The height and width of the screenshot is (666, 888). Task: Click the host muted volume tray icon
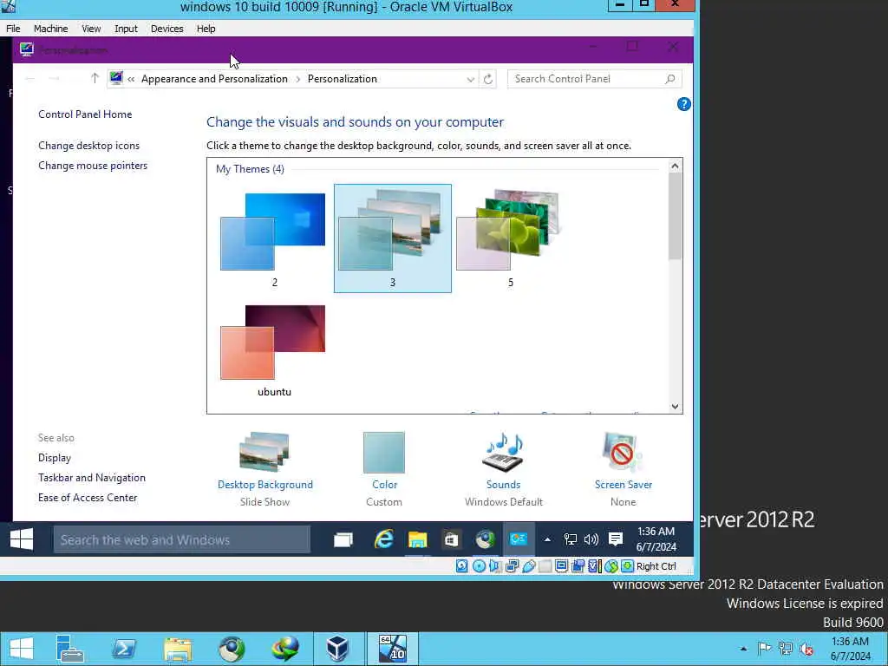(x=806, y=649)
